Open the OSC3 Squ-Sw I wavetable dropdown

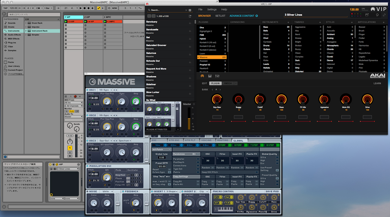106,141
